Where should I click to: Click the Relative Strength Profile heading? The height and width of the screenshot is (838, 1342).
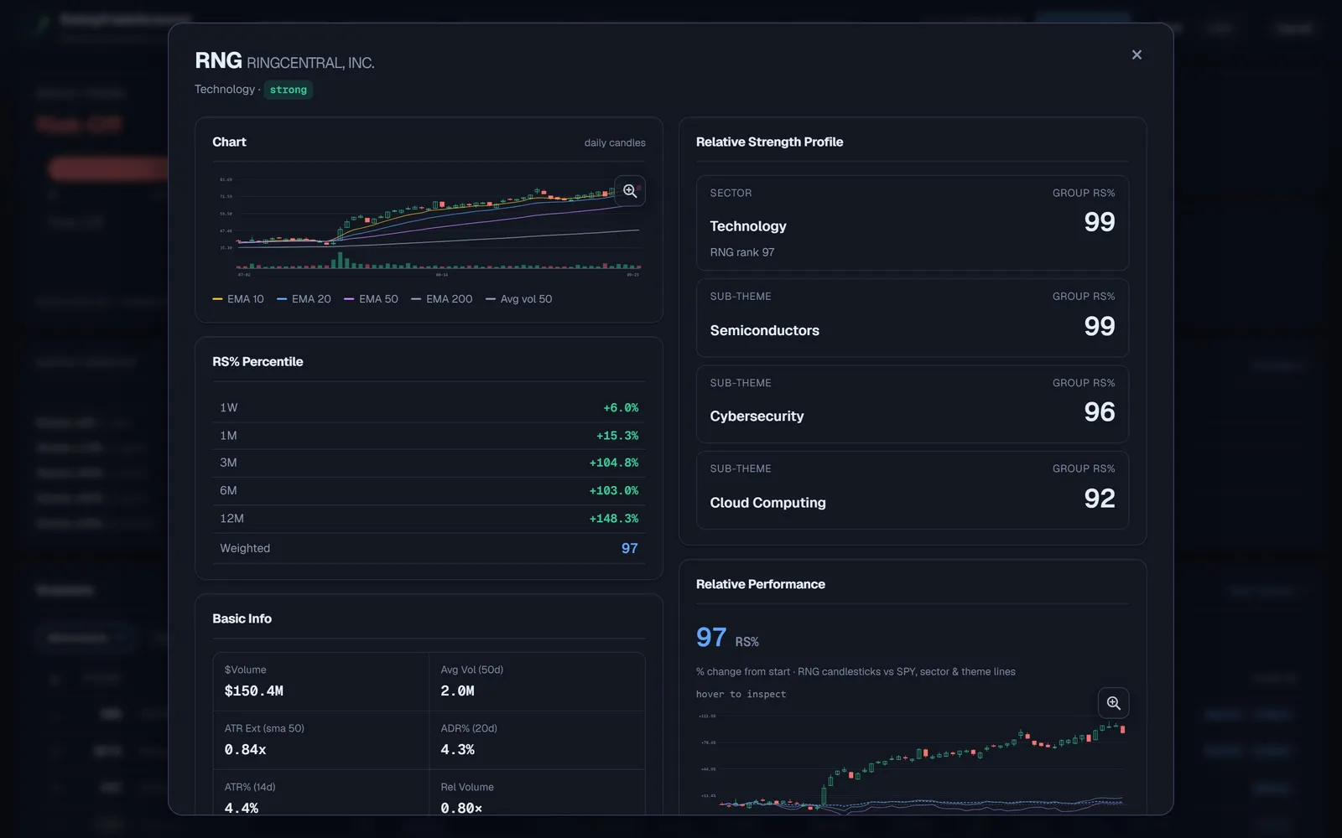click(769, 142)
